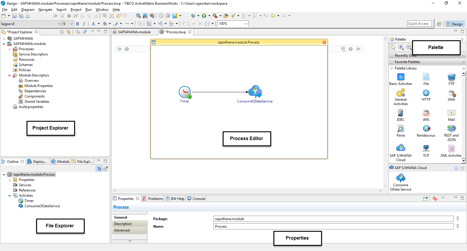Select the JDBC palette icon
Image resolution: width=467 pixels, height=251 pixels.
pos(400,113)
